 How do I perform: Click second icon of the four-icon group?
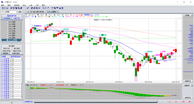[x=34, y=8]
